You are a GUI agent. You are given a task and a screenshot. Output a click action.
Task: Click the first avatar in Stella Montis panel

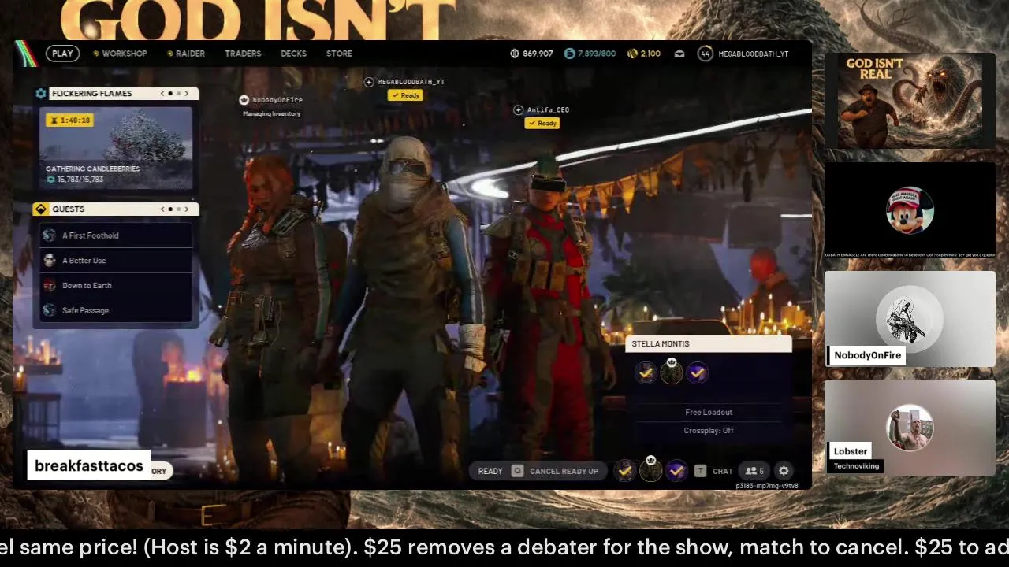[646, 373]
